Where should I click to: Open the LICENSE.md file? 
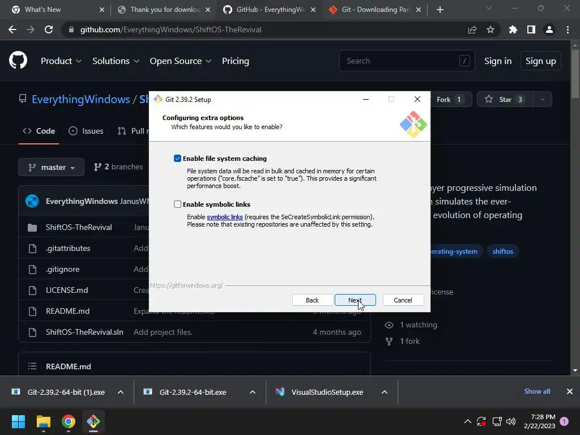[x=67, y=290]
